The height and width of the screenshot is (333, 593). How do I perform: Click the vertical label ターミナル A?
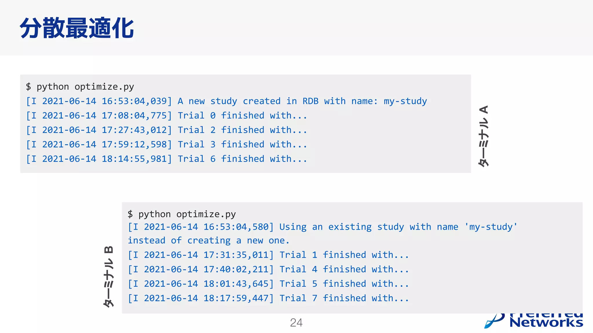click(x=484, y=136)
